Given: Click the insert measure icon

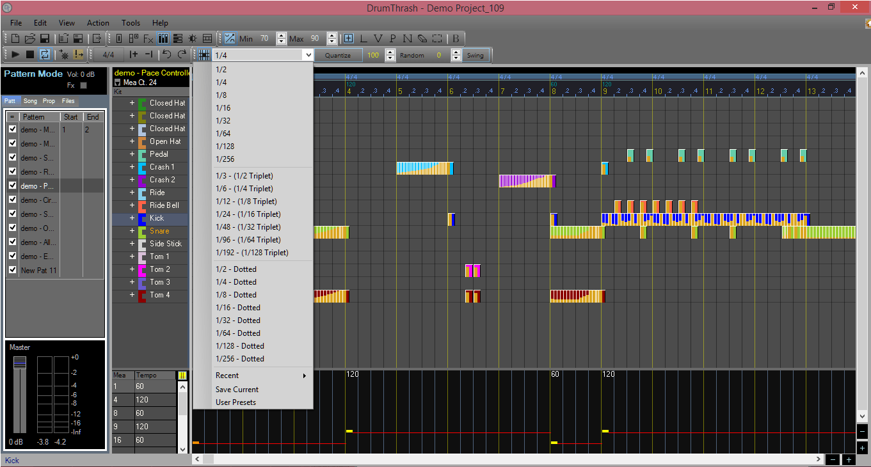Looking at the screenshot, I should [133, 54].
